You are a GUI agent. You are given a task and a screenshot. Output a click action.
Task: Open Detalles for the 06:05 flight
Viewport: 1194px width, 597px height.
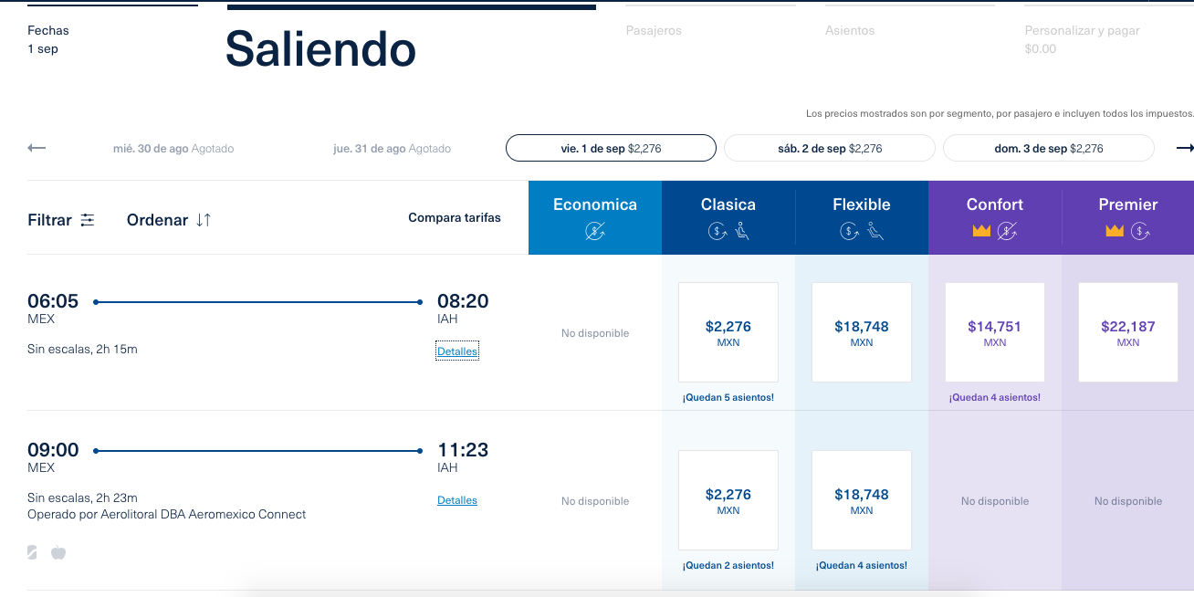(x=457, y=351)
